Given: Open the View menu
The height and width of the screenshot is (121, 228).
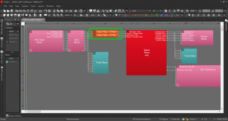Looking at the screenshot, I should [17, 6].
